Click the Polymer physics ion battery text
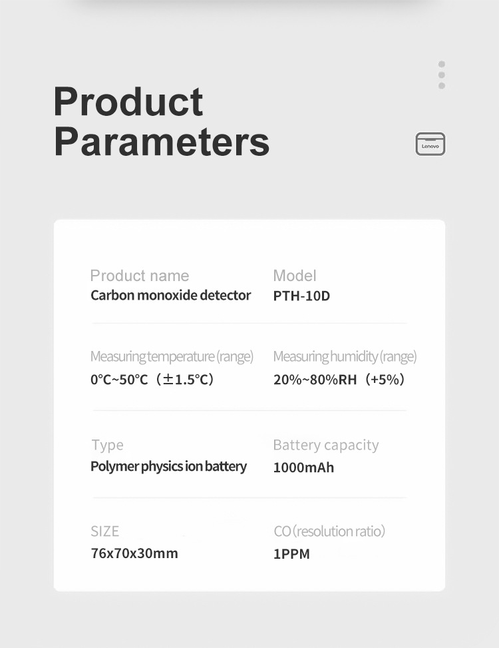 168,466
